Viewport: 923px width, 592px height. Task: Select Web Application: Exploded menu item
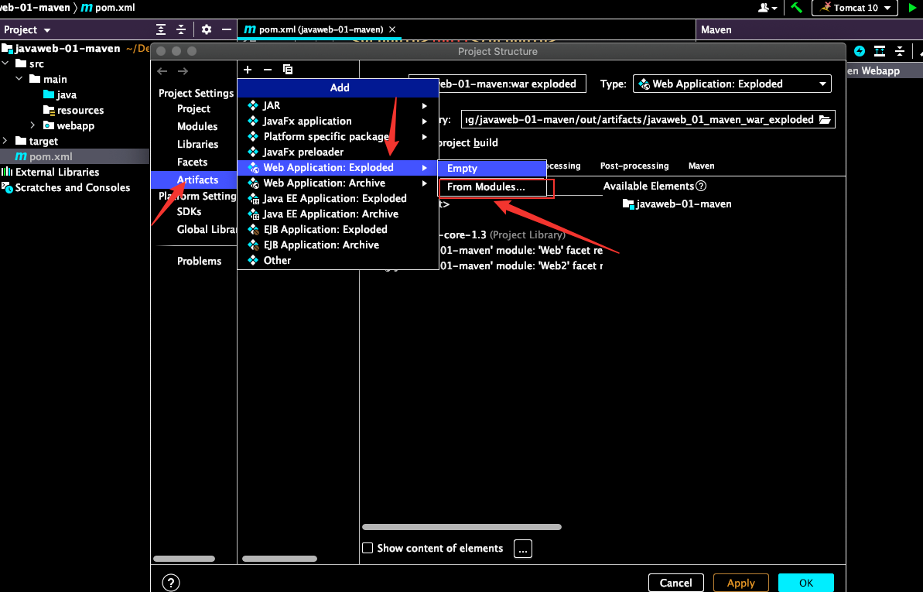338,167
